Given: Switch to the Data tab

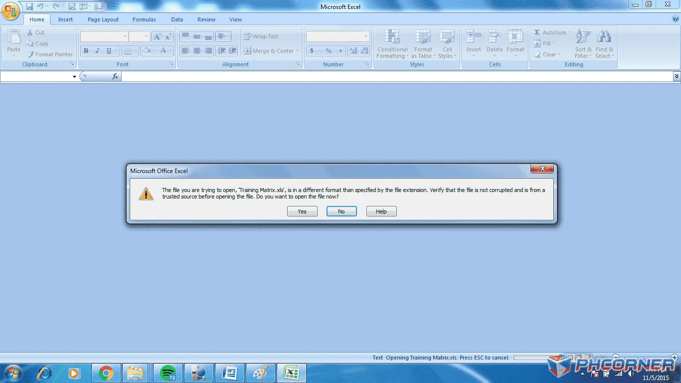Looking at the screenshot, I should [x=177, y=19].
